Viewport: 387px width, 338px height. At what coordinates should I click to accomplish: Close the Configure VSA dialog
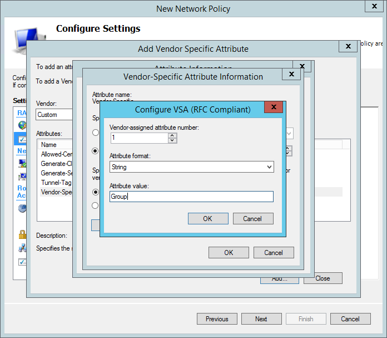click(x=274, y=107)
